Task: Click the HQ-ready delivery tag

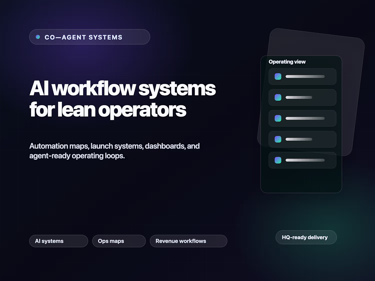Action: [x=306, y=237]
